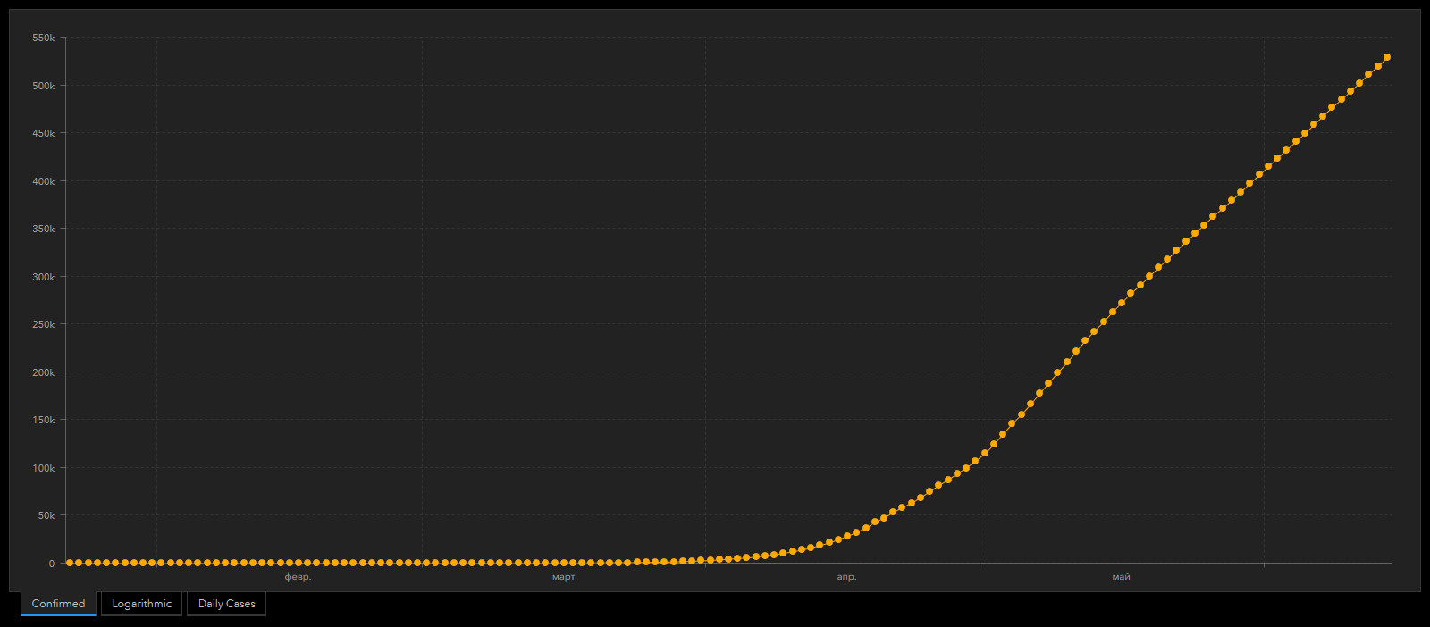Click the 100k y-axis label
The height and width of the screenshot is (627, 1430).
(x=44, y=468)
